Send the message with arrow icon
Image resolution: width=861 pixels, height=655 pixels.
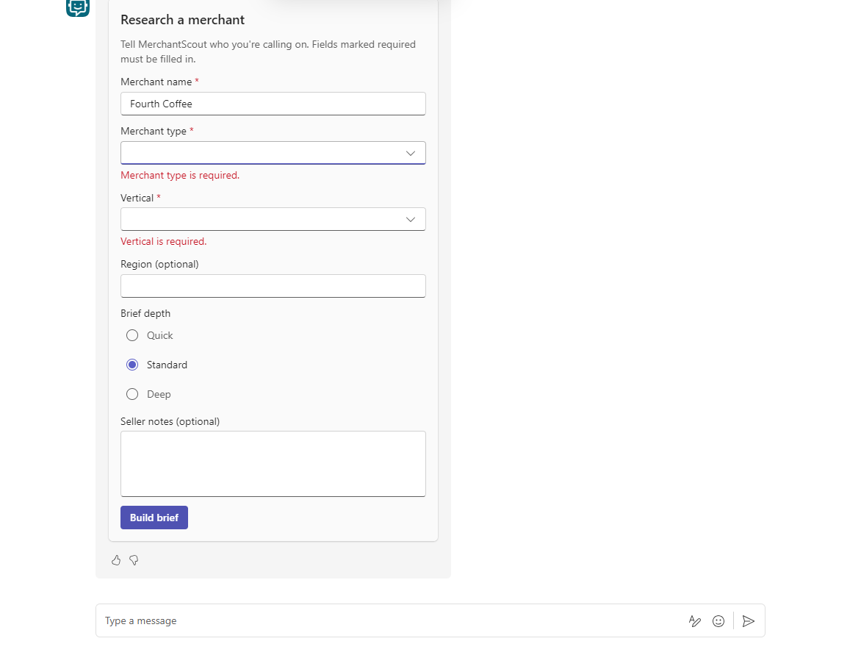748,621
